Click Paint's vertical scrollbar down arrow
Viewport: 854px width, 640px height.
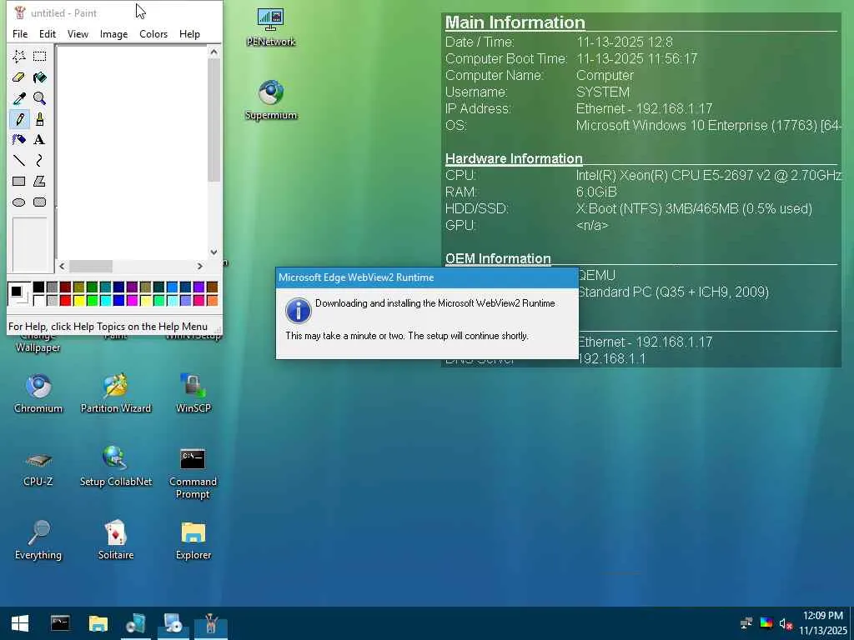tap(214, 252)
